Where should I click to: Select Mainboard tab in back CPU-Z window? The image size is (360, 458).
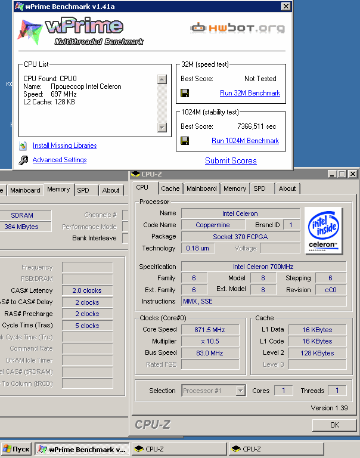pyautogui.click(x=25, y=190)
